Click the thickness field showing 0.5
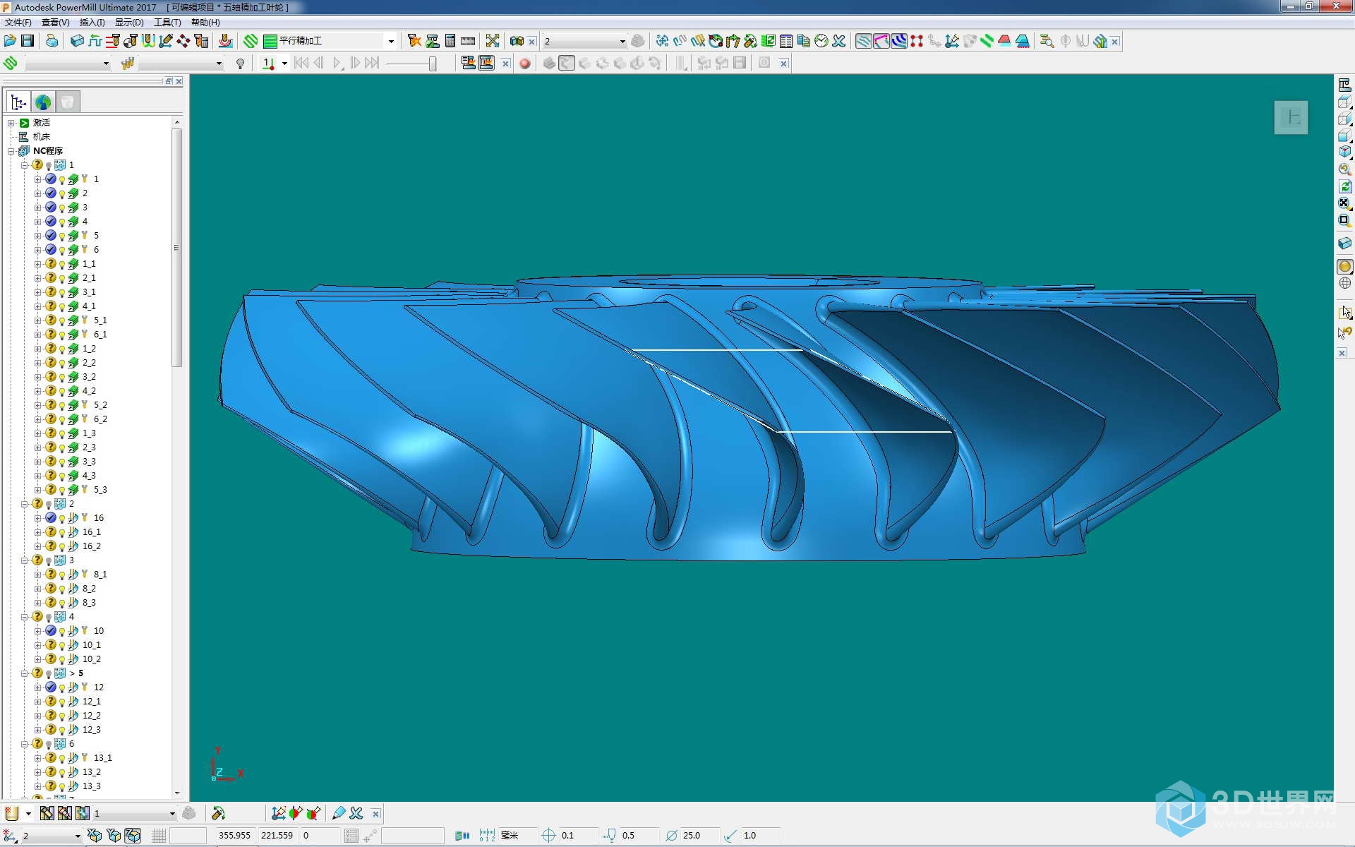Viewport: 1355px width, 847px height. 639,836
